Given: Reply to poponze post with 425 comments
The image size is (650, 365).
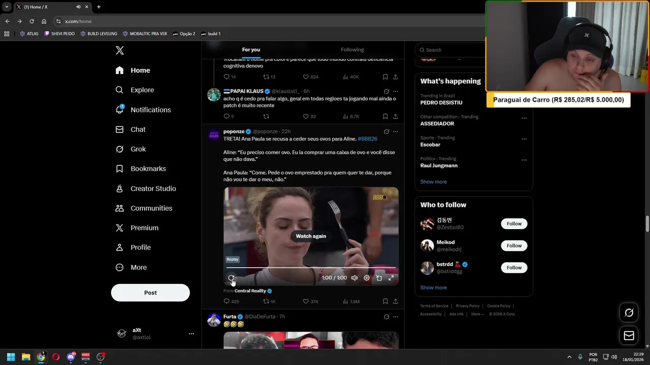Looking at the screenshot, I should (231, 301).
